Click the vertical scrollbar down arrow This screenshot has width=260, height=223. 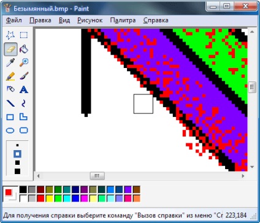point(252,167)
